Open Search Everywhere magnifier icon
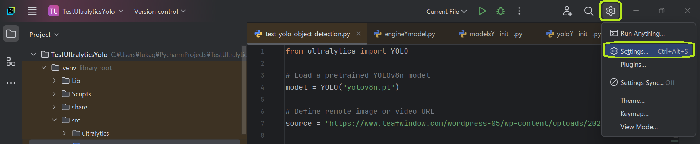Image resolution: width=700 pixels, height=144 pixels. (589, 11)
